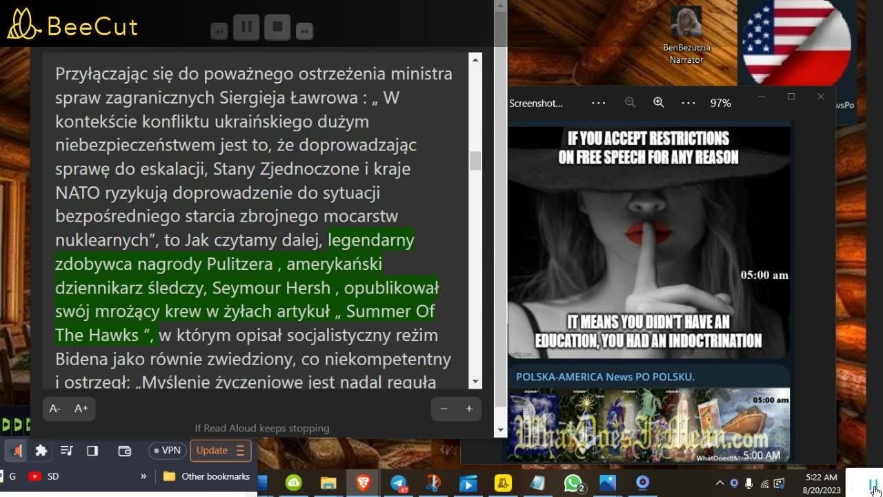The height and width of the screenshot is (497, 883).
Task: Open File Explorer from taskbar
Action: tap(328, 483)
